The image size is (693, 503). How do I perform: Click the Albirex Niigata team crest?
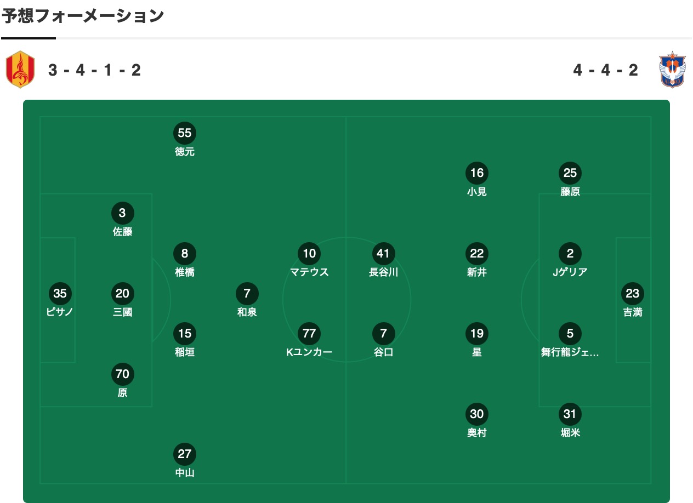pos(672,70)
